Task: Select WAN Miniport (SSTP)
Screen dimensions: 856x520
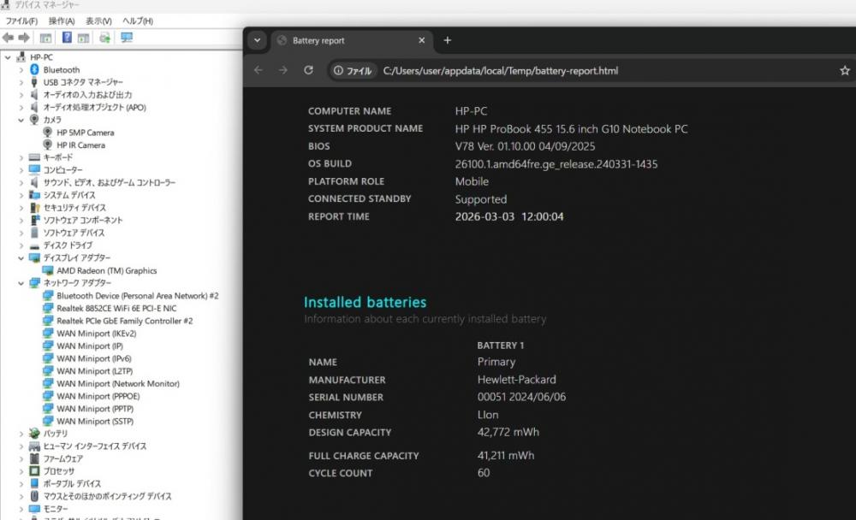Action: [x=95, y=422]
